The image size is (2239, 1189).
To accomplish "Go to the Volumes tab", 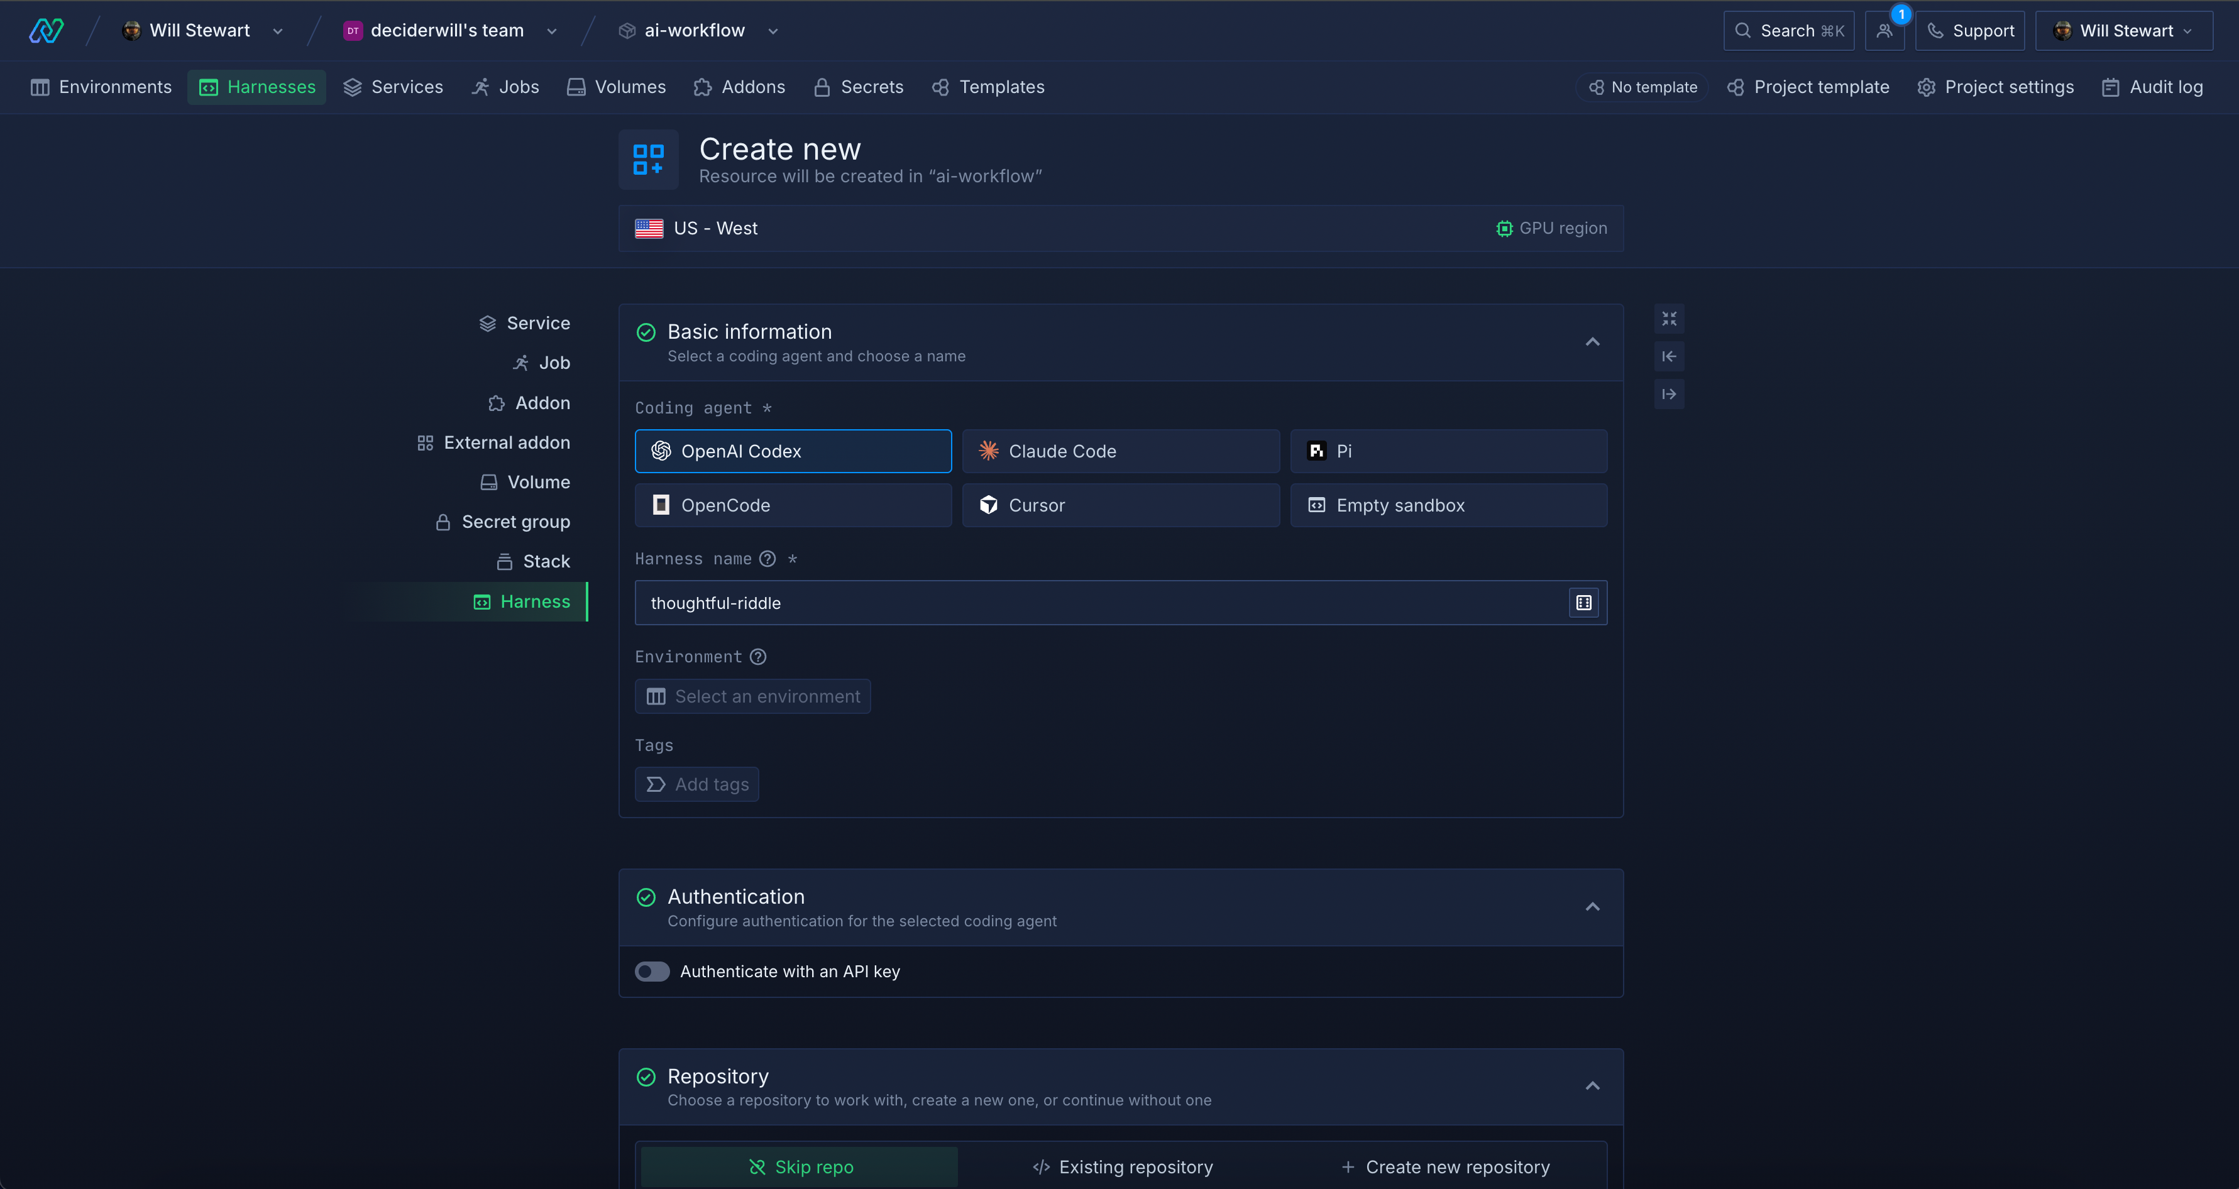I will pyautogui.click(x=616, y=87).
